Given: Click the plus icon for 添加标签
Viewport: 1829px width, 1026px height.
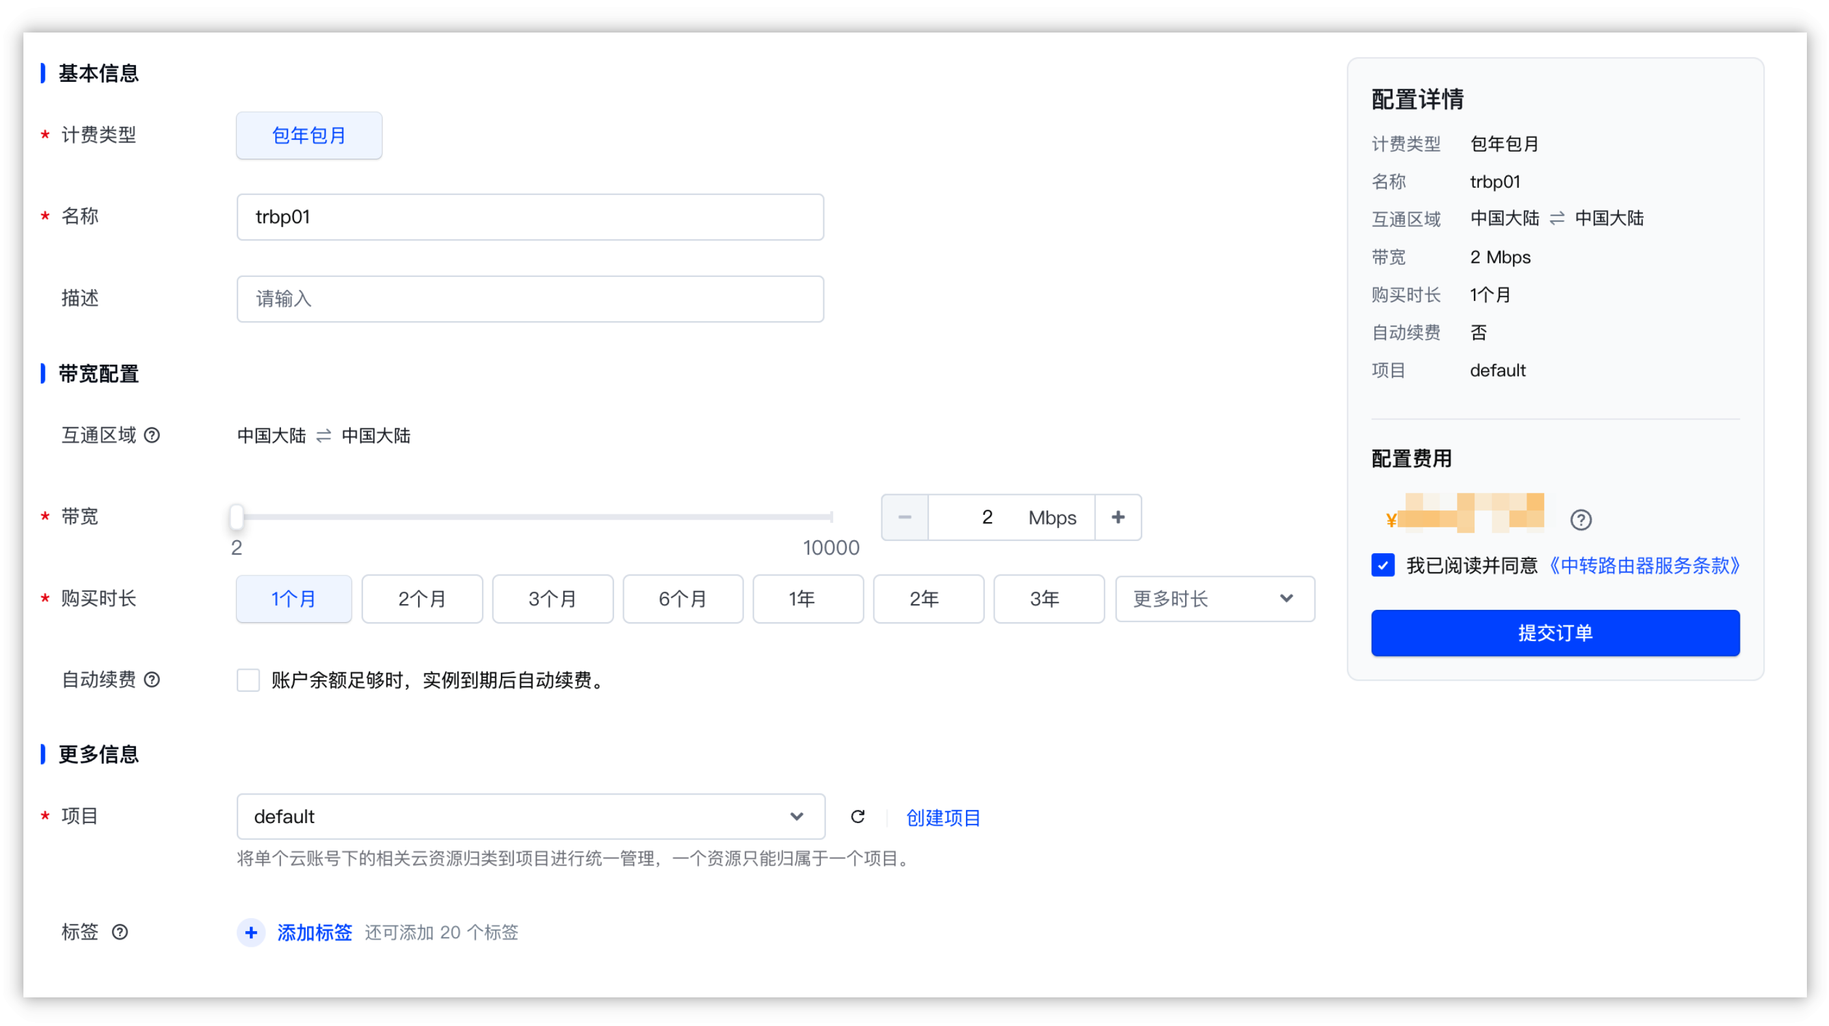Looking at the screenshot, I should (250, 932).
